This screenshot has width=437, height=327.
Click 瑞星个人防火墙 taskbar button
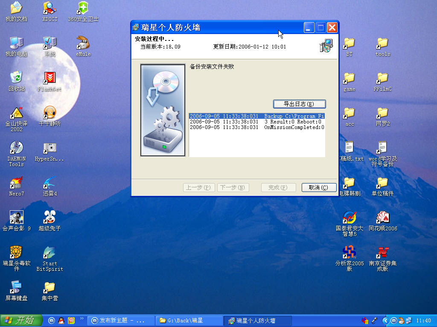tap(258, 321)
